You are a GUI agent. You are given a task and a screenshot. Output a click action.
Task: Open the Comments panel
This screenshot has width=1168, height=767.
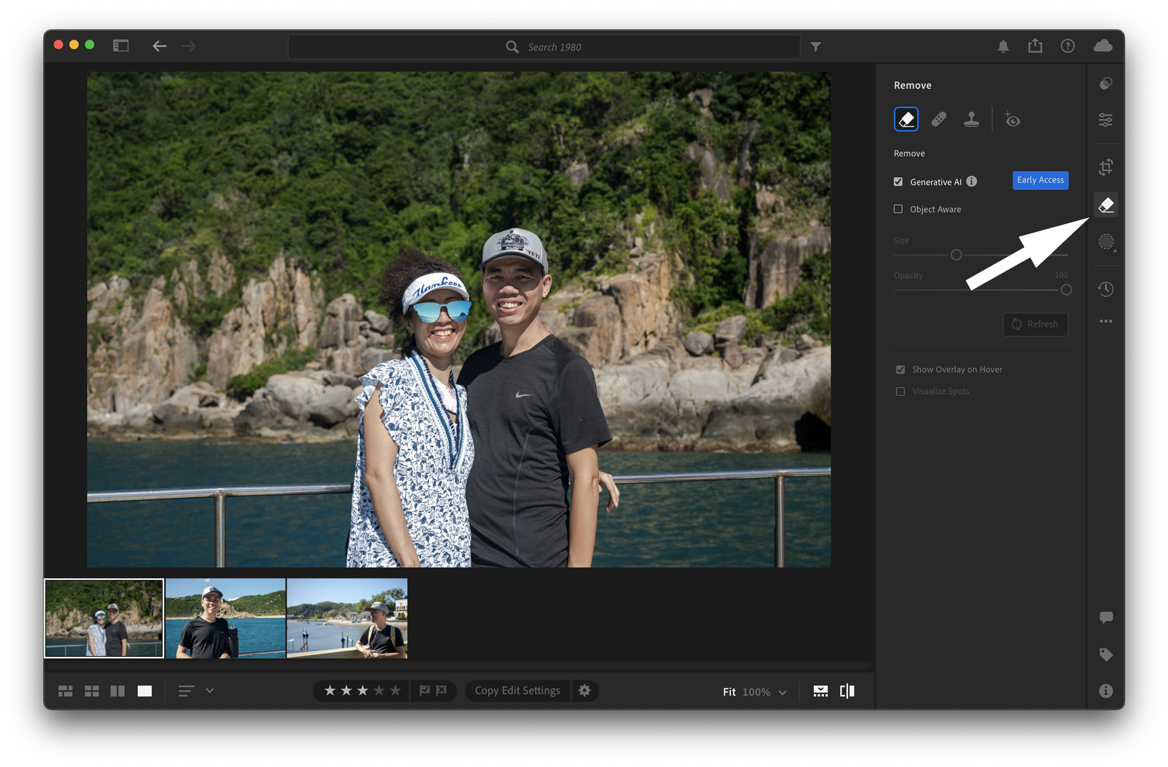1106,618
